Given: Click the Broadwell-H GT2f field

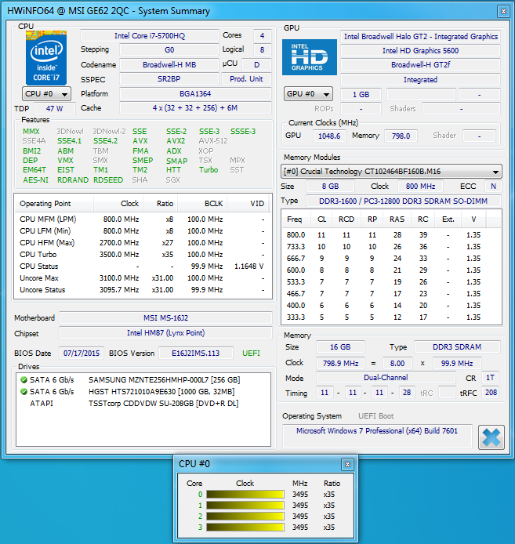Looking at the screenshot, I should click(x=420, y=65).
